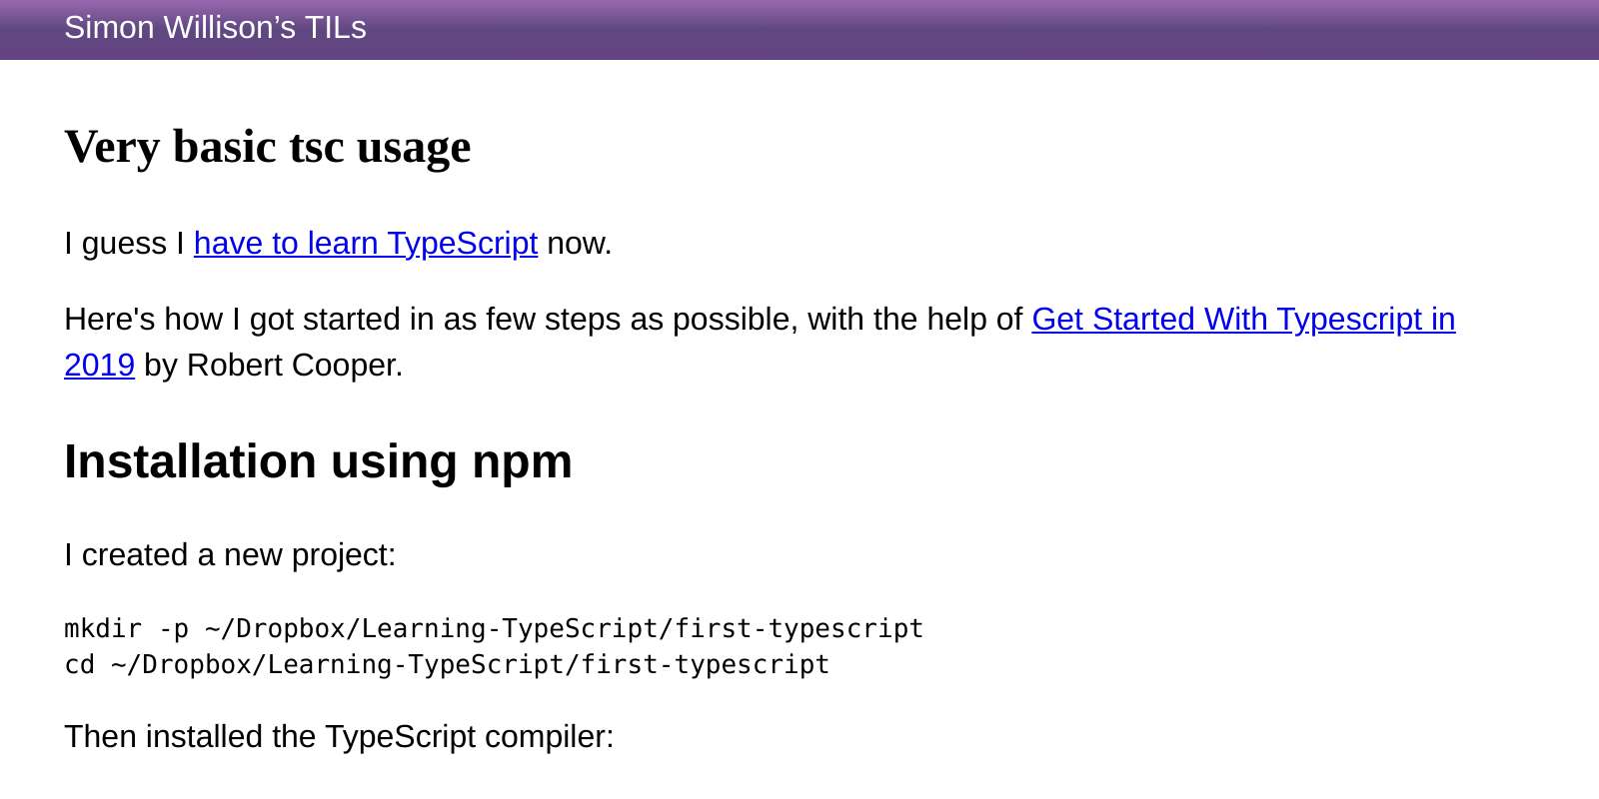Click the mkdir command line in the code block
Image resolution: width=1599 pixels, height=799 pixels.
(493, 628)
